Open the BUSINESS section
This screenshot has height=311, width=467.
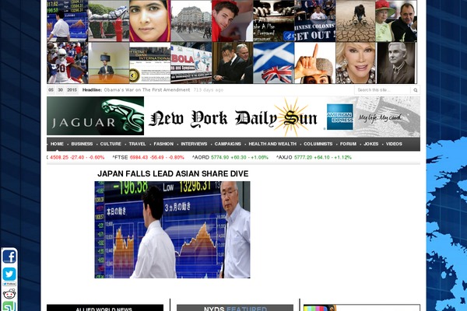coord(82,144)
